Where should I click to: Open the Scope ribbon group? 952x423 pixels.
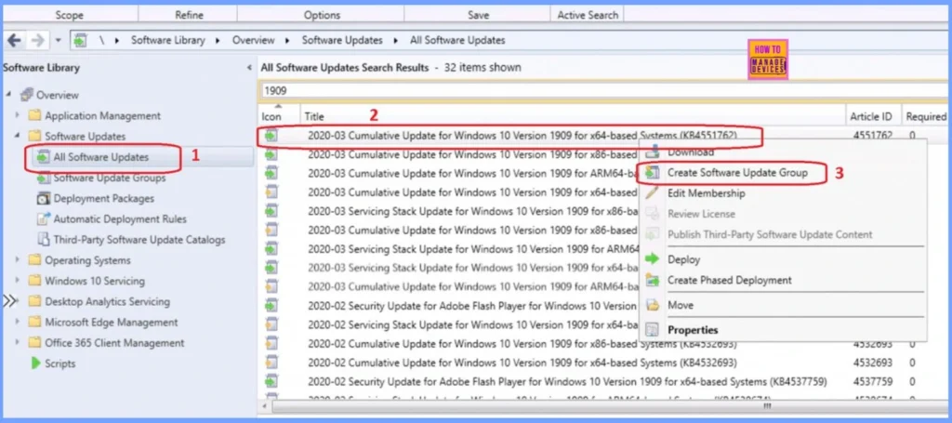pos(69,15)
